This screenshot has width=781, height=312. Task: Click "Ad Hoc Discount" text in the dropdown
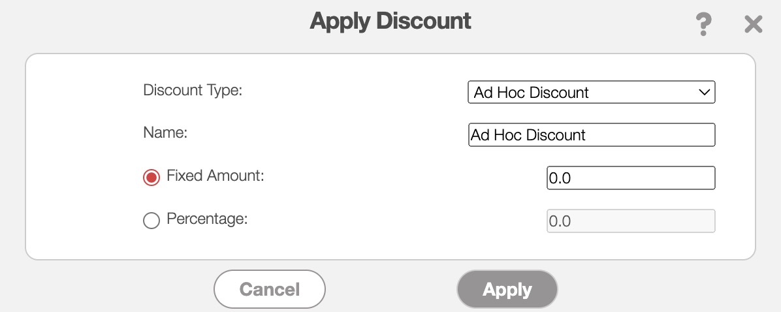[532, 93]
